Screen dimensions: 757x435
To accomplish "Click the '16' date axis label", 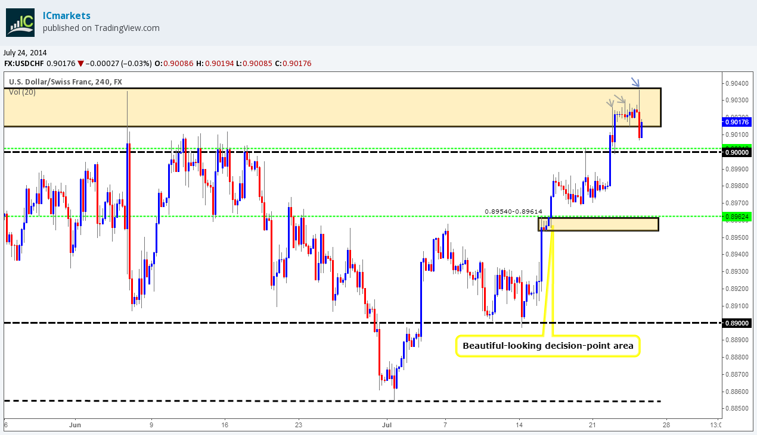I will 225,425.
